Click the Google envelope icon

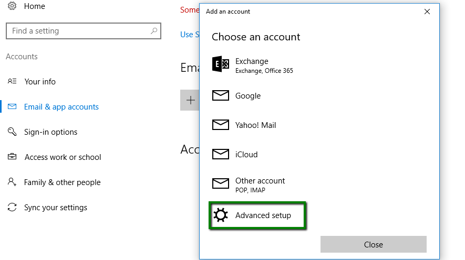220,95
